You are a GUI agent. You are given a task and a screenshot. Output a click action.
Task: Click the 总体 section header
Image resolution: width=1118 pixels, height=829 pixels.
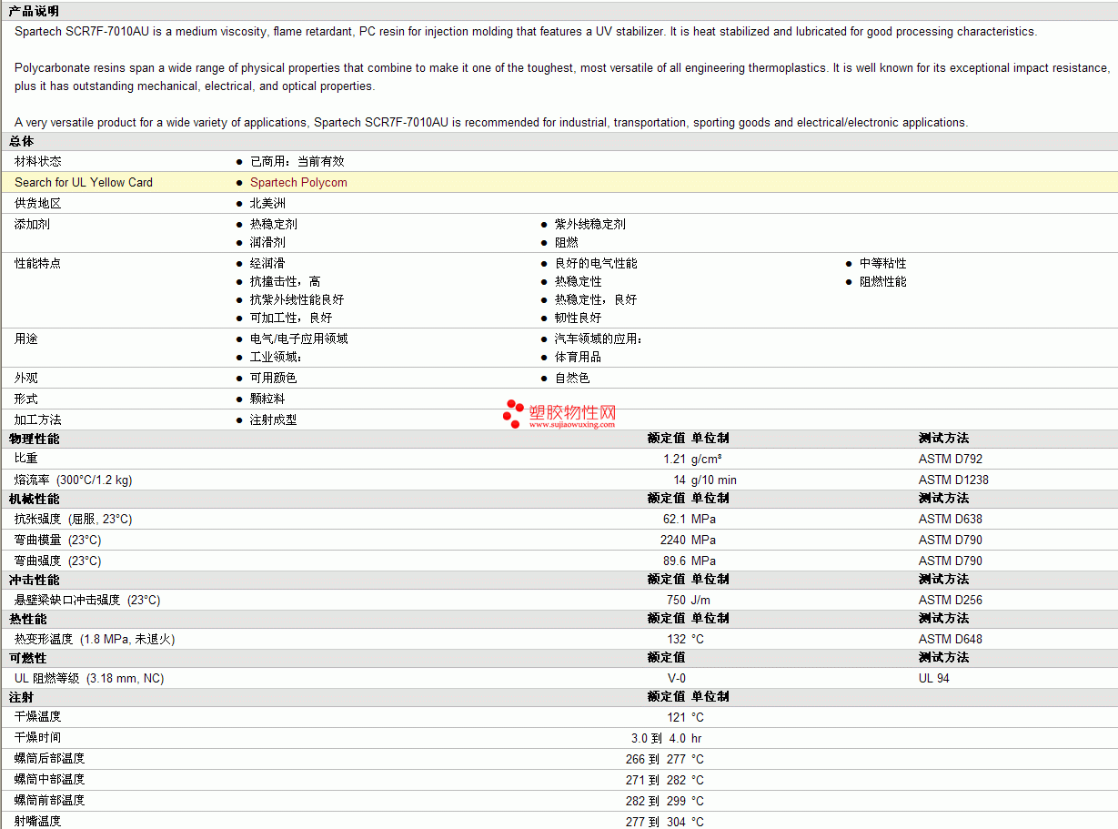(x=21, y=141)
